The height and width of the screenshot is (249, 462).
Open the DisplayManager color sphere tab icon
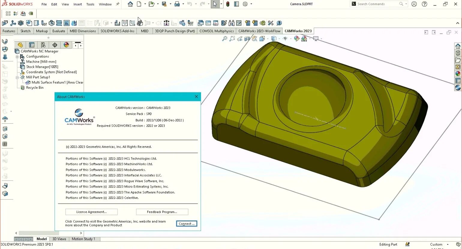click(x=66, y=45)
